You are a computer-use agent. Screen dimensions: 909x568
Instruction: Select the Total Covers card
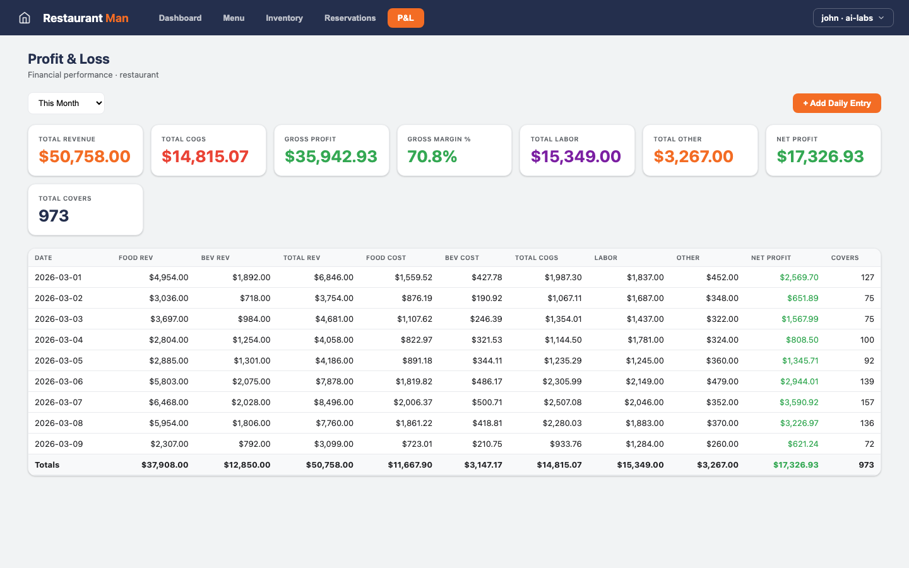[x=85, y=210]
